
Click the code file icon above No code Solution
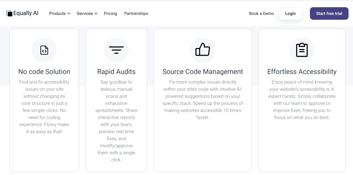pos(44,50)
